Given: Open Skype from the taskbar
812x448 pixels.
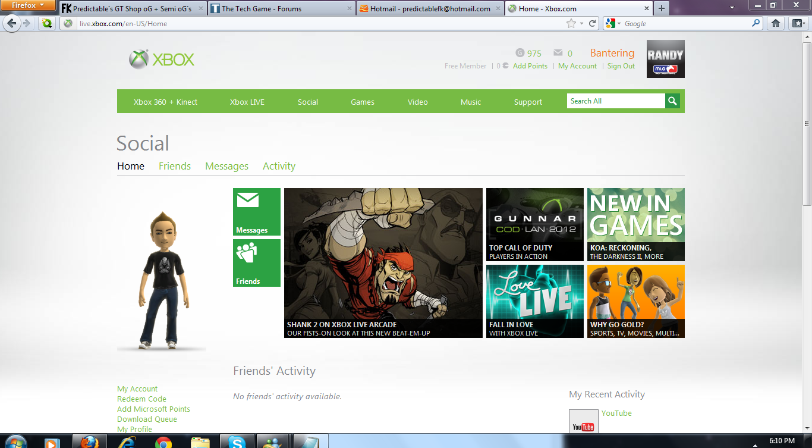Looking at the screenshot, I should tap(237, 442).
